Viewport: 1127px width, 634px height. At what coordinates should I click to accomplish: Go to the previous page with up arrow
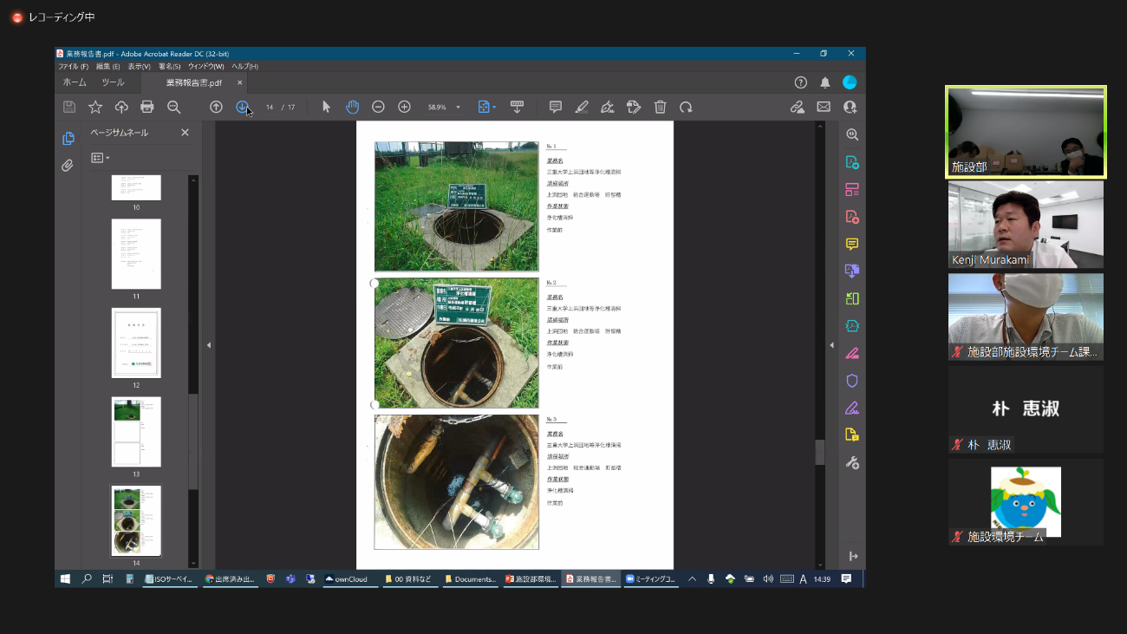216,107
